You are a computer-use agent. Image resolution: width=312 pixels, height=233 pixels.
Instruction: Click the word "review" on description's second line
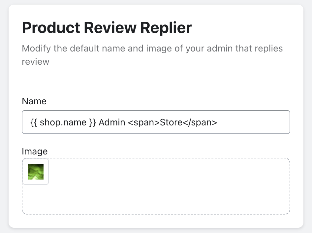tap(36, 62)
